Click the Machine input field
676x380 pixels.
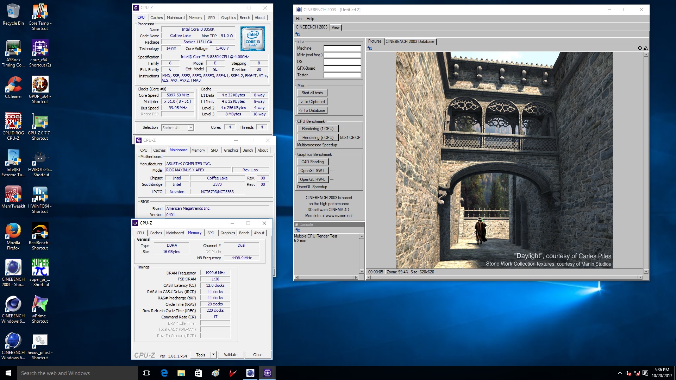pos(342,48)
